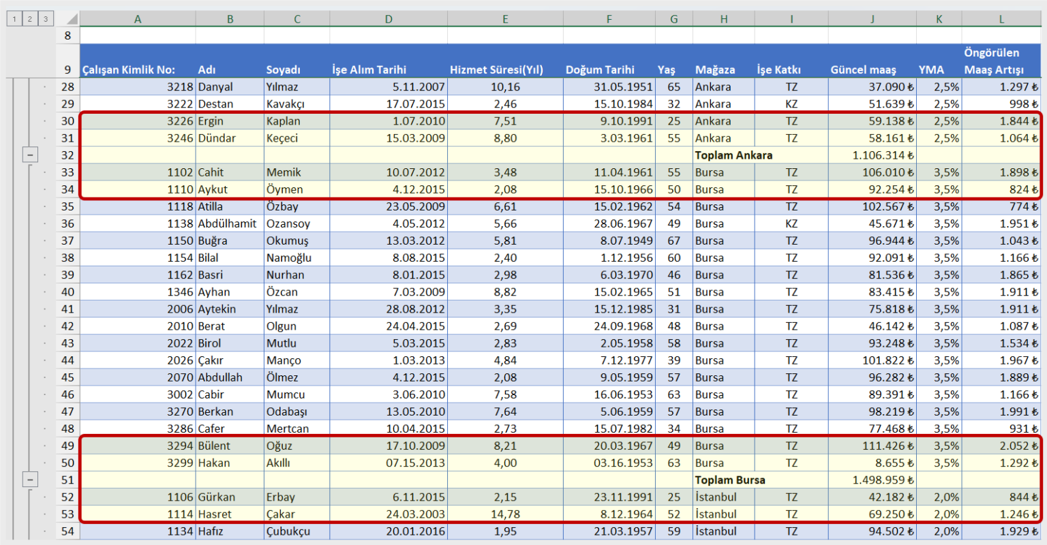Select salary cell 46.142 ₺
This screenshot has height=545, width=1047.
[x=872, y=326]
